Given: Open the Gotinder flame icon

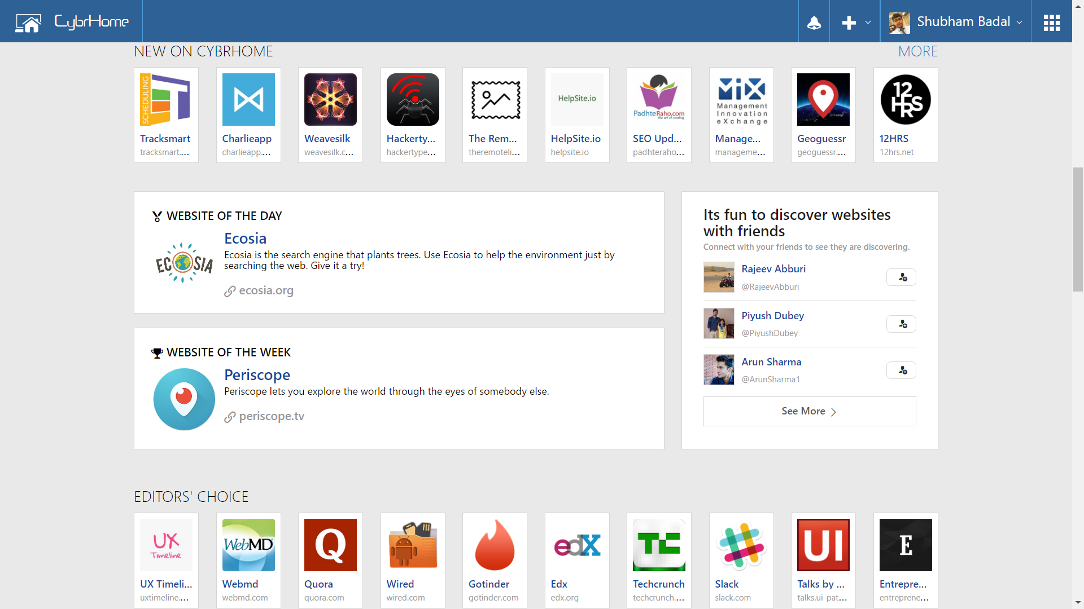Looking at the screenshot, I should [495, 545].
